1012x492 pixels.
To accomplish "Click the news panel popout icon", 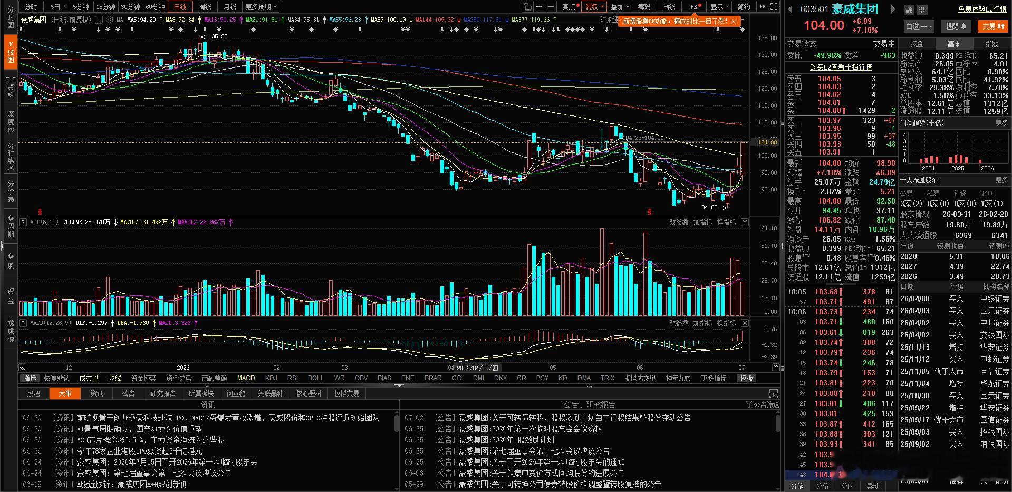I will (773, 393).
